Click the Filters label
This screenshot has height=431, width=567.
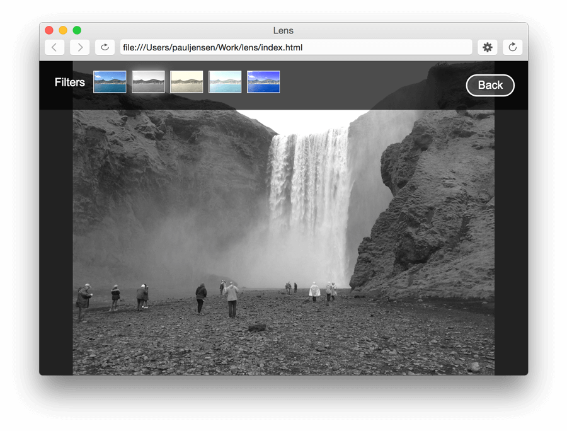point(70,83)
